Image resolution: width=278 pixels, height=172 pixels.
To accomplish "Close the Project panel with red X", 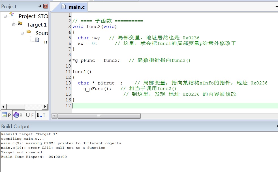I will click(46, 6).
